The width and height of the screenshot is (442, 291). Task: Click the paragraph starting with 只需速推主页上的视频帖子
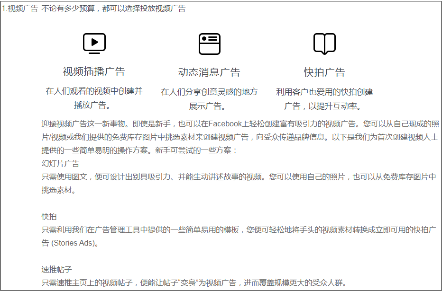[x=194, y=283]
